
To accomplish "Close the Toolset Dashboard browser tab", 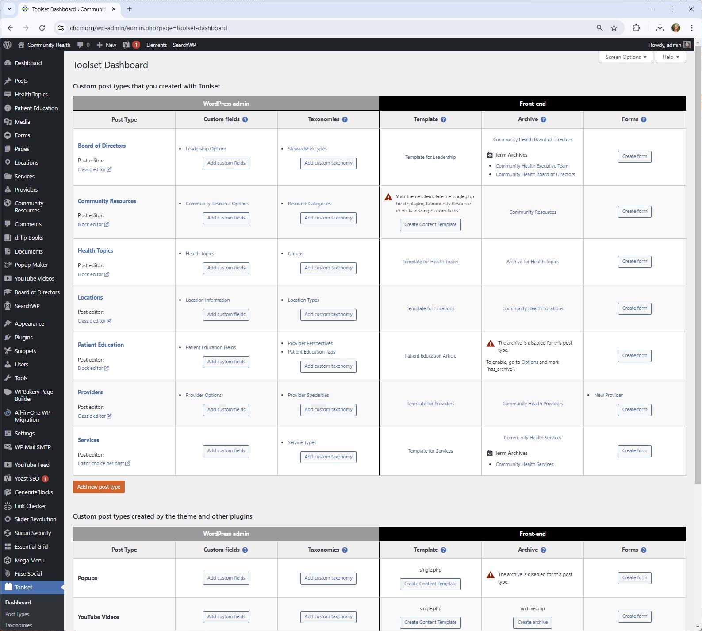I will point(114,9).
